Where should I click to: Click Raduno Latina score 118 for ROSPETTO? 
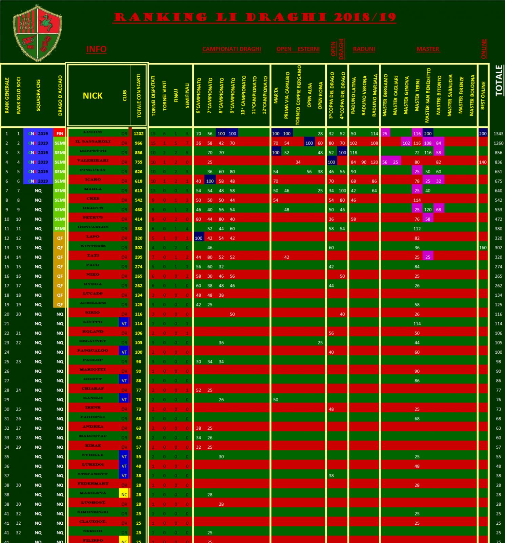[353, 153]
